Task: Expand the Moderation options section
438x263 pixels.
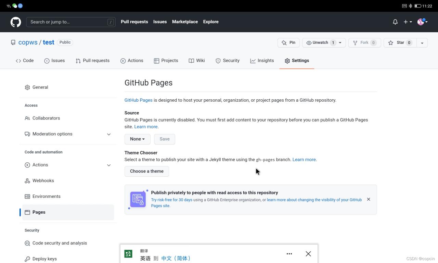Action: pyautogui.click(x=109, y=134)
